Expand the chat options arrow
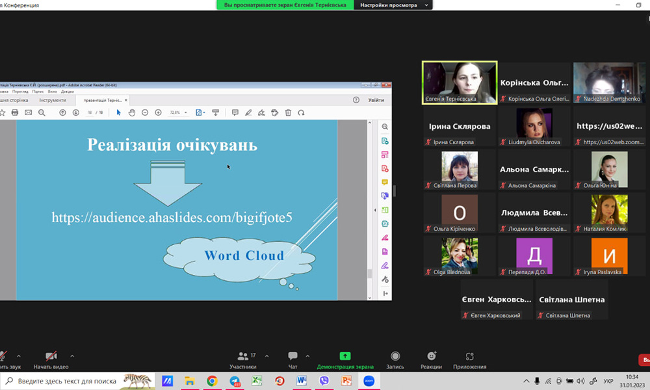Image resolution: width=650 pixels, height=390 pixels. [x=307, y=356]
